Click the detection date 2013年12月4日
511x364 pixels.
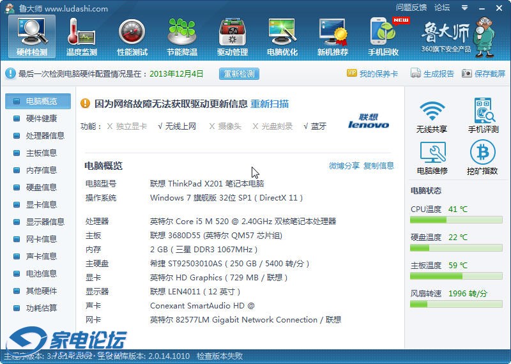[176, 73]
